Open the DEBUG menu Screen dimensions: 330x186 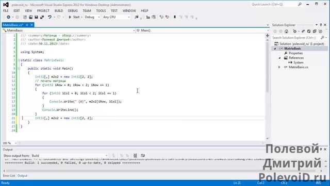pos(73,11)
